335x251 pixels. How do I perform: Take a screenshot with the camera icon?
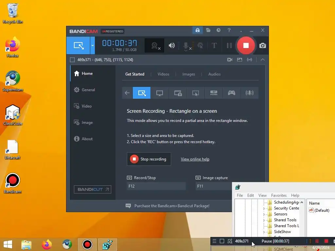263,46
